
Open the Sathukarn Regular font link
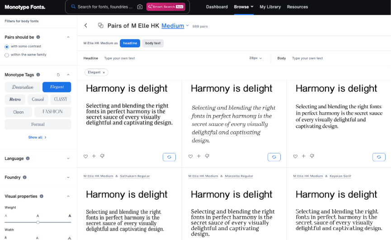(135, 176)
